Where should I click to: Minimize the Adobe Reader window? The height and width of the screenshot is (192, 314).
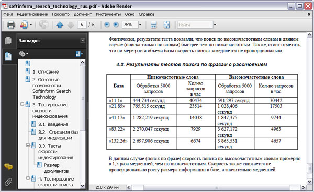click(291, 6)
